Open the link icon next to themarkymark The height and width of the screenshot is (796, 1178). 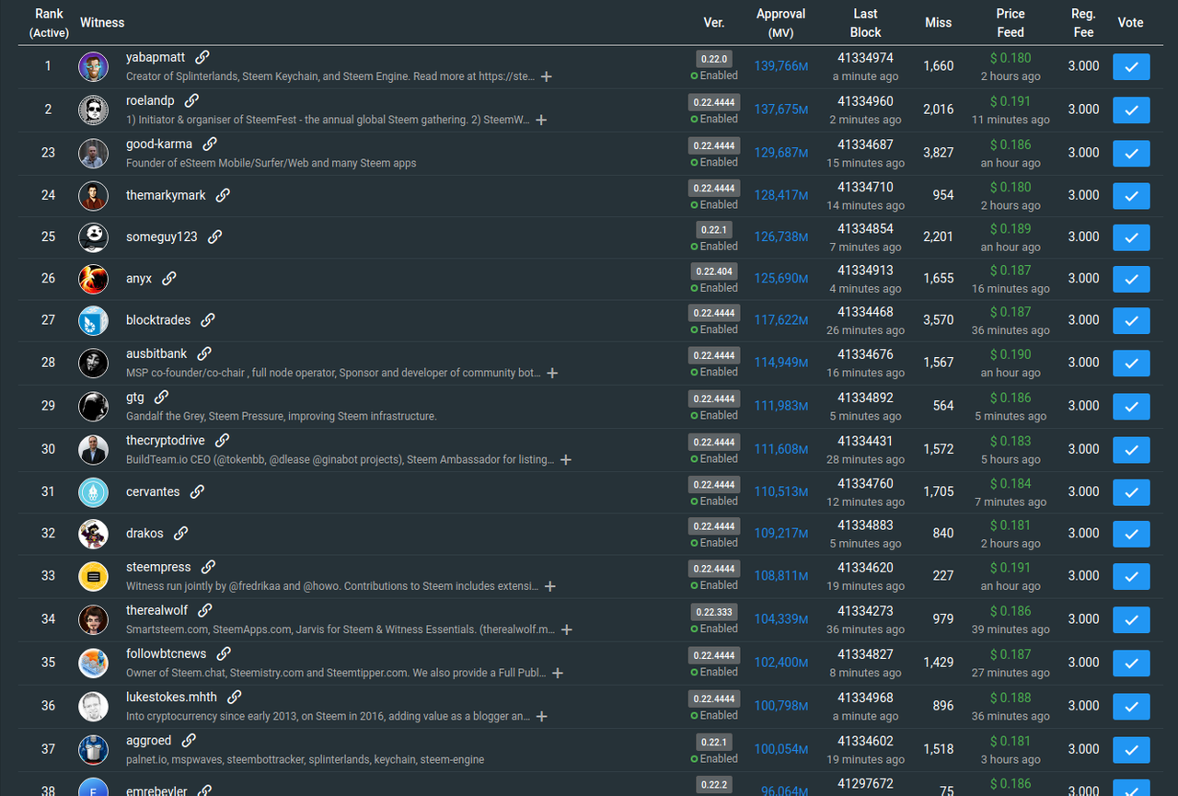click(223, 195)
